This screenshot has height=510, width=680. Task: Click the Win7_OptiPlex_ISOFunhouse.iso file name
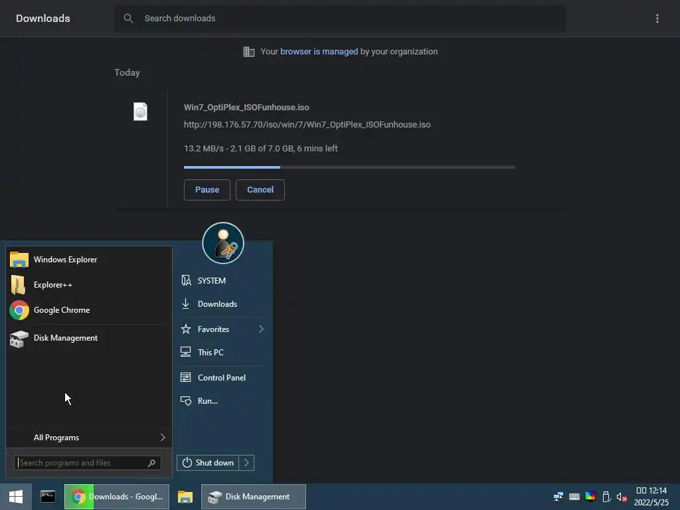pos(246,107)
